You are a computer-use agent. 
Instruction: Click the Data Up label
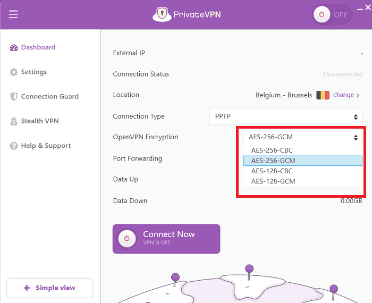point(125,179)
